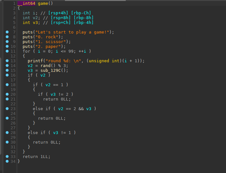Click v2 in 'if ( v2 == 1 )'

(x=48, y=85)
